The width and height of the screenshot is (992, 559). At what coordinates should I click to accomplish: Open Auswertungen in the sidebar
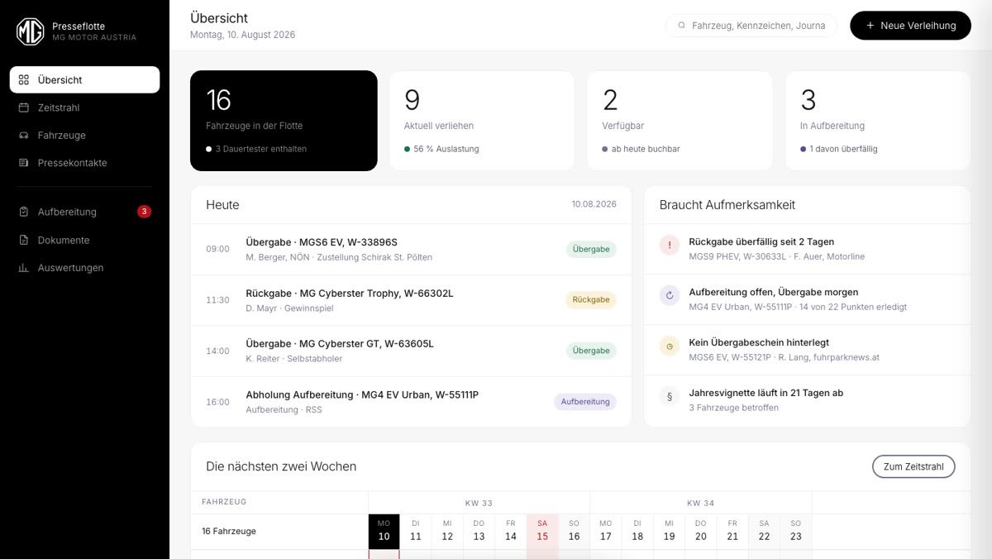pyautogui.click(x=84, y=268)
